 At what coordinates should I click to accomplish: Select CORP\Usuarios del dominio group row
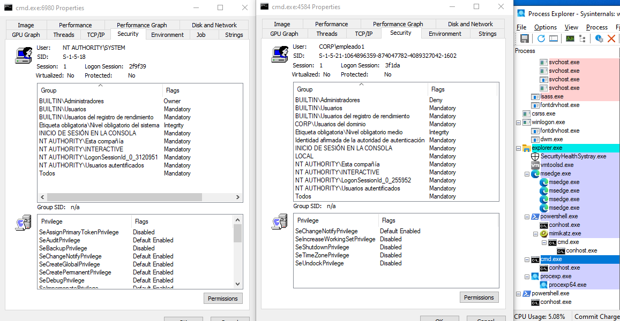[396, 124]
